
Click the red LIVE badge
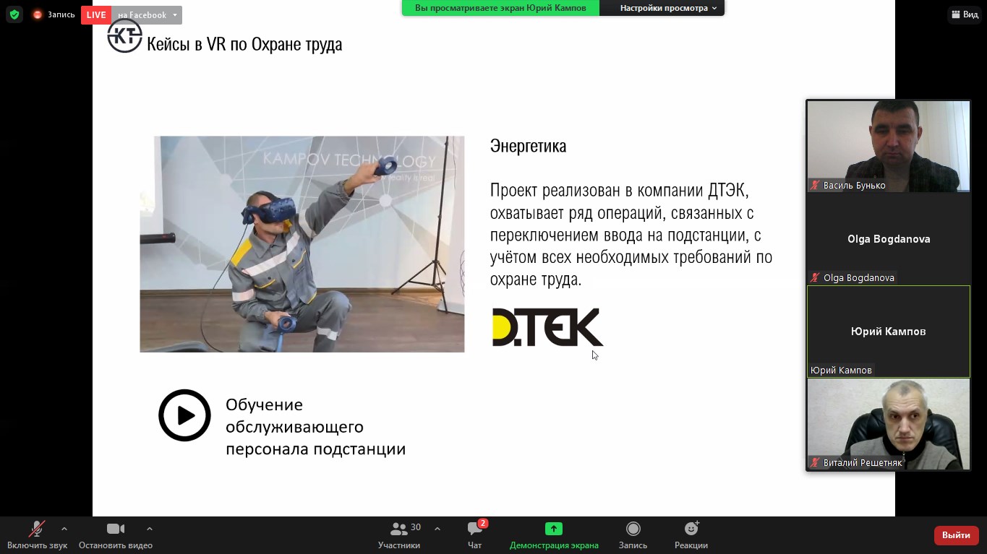tap(96, 15)
